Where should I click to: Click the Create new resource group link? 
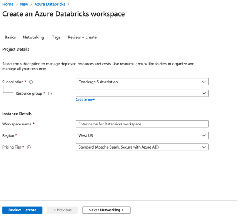[x=85, y=100]
